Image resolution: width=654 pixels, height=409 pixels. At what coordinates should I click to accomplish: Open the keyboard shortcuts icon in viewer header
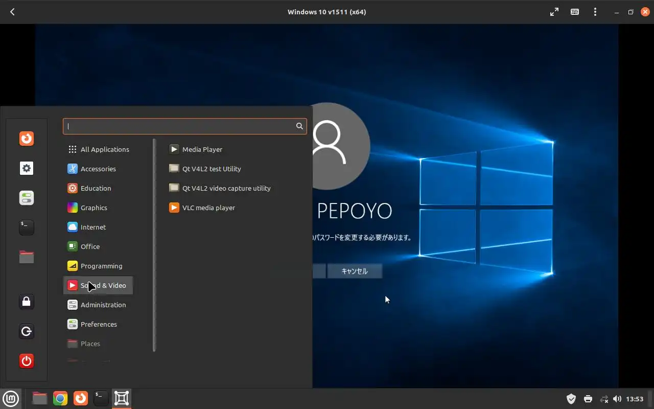[575, 12]
